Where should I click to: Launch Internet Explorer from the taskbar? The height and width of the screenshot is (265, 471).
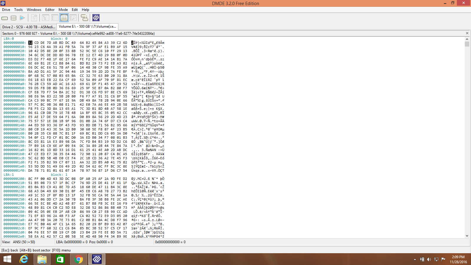coord(24,259)
